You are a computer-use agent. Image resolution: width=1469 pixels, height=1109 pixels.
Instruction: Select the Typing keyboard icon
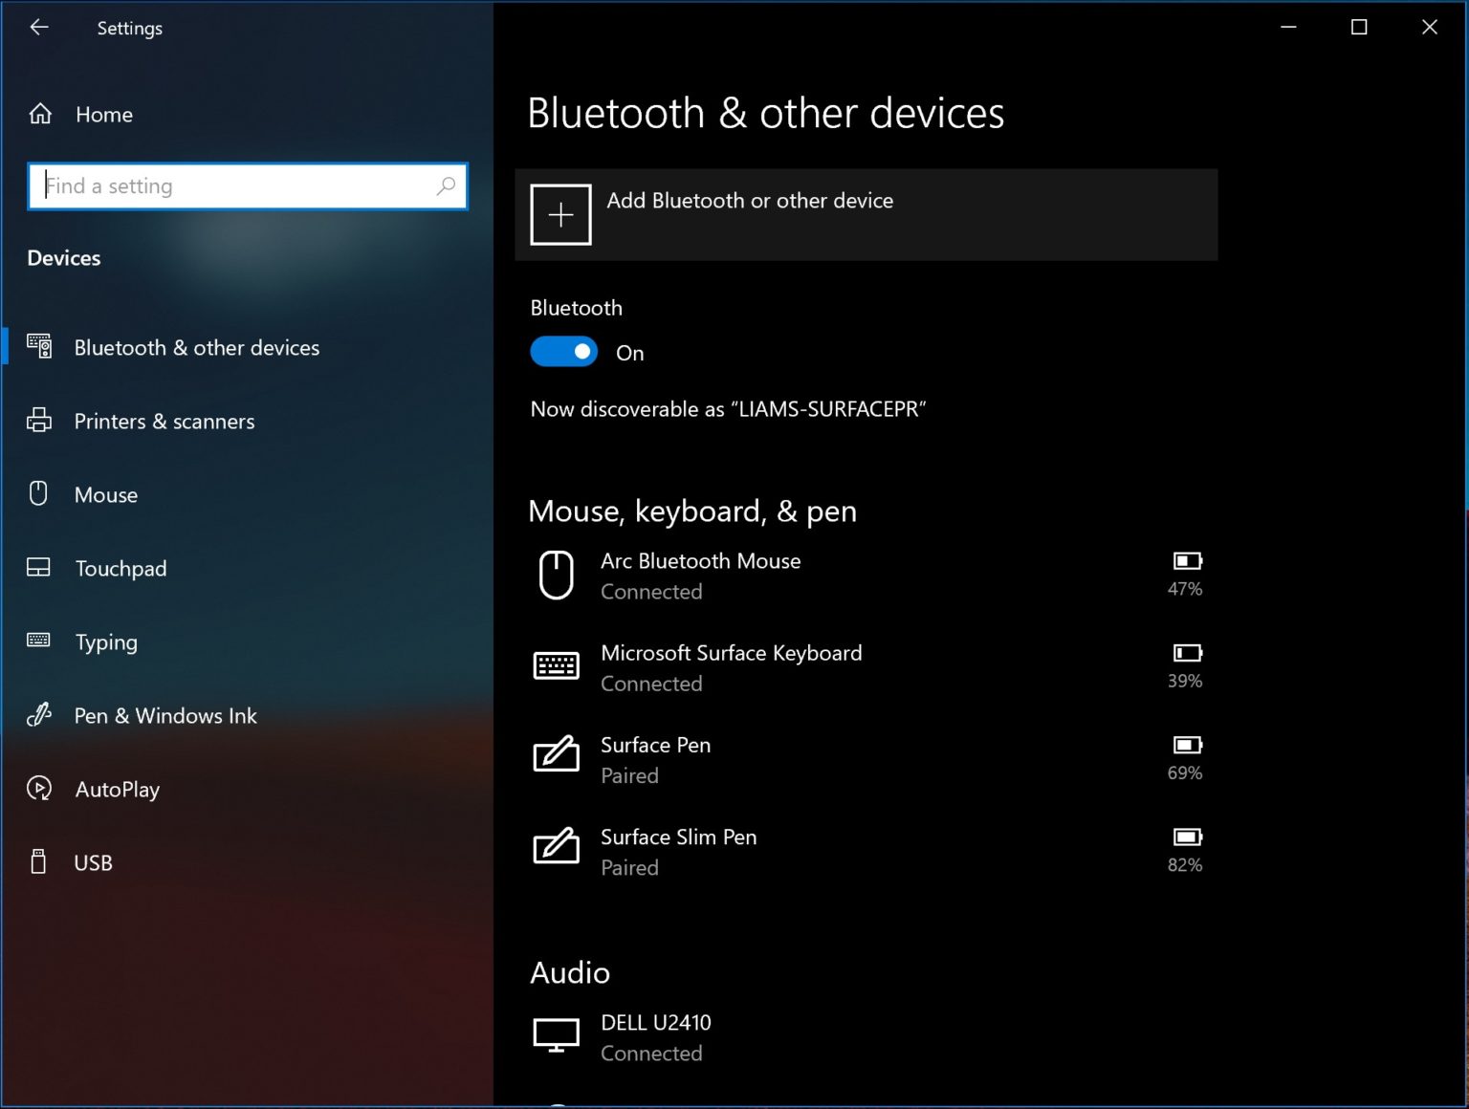(x=39, y=641)
